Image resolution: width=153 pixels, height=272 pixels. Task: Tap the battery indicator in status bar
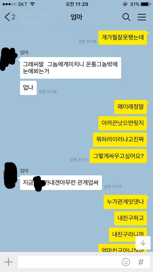[x=146, y=4]
